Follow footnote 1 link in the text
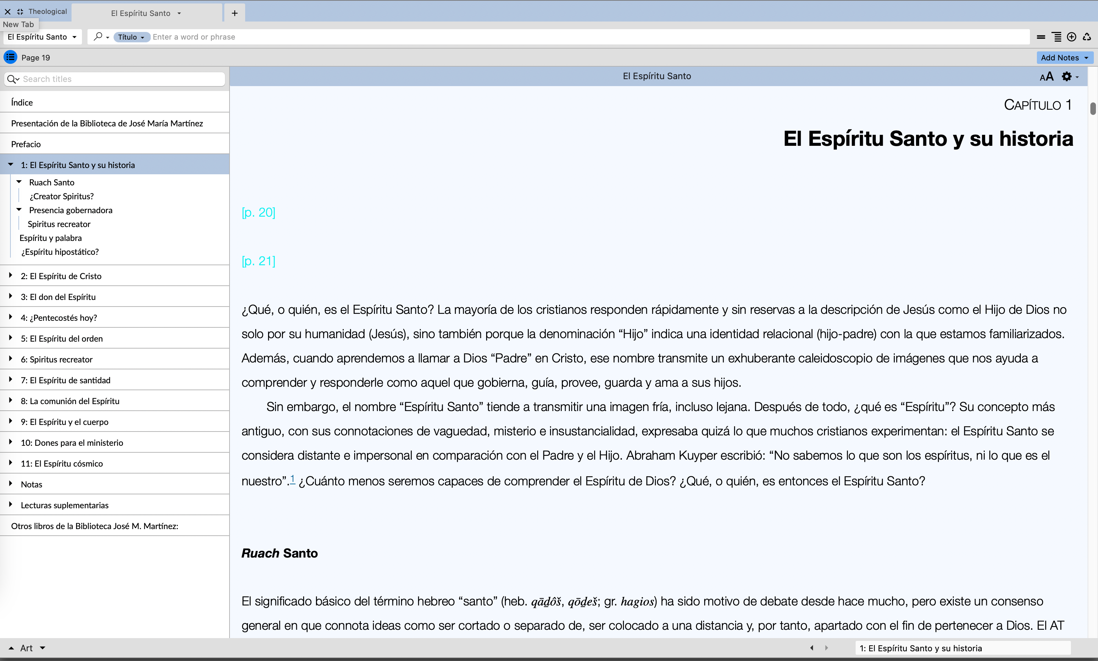 [293, 479]
